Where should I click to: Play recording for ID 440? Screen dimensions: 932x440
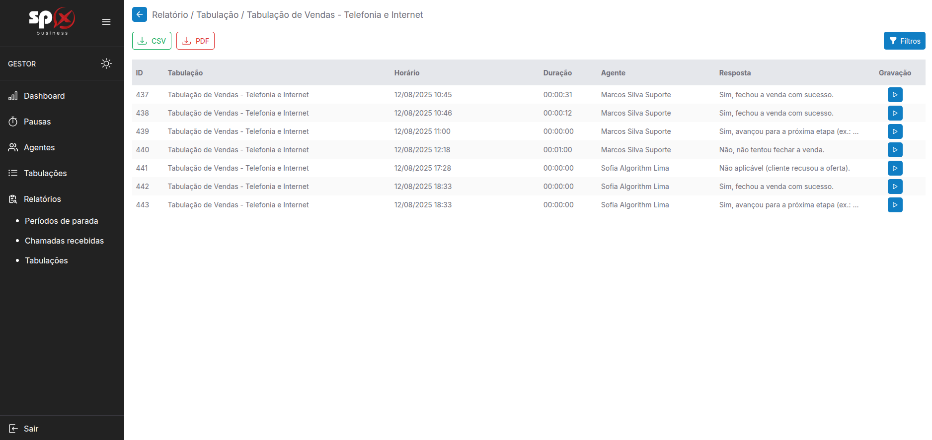[x=895, y=150]
